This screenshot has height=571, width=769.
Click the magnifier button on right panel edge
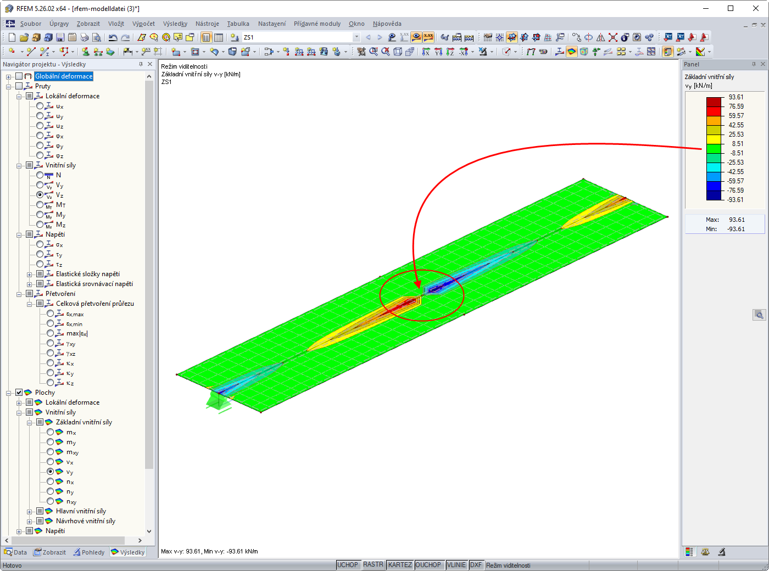click(x=759, y=315)
